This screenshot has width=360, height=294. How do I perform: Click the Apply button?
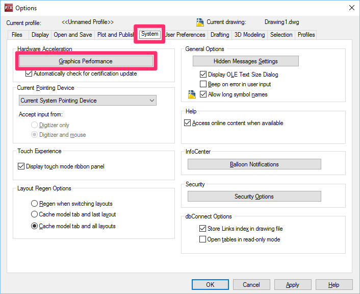pos(293,285)
